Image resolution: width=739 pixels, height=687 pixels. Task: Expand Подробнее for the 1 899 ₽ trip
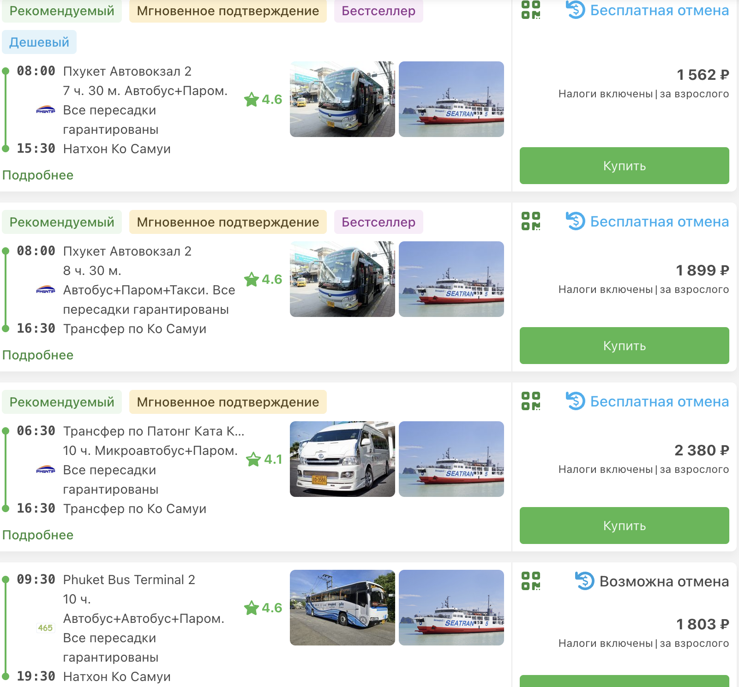tap(38, 355)
